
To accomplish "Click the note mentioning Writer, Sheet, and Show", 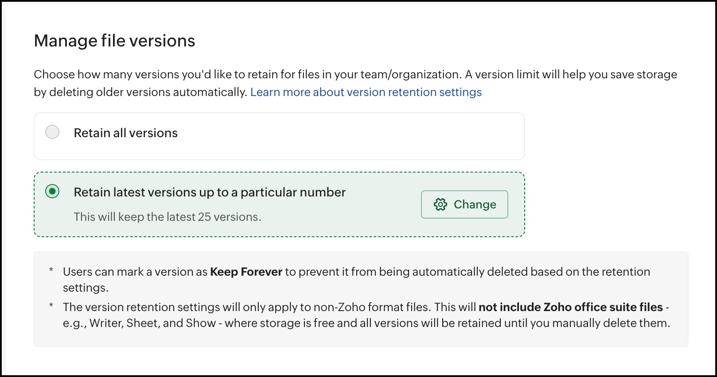I will coord(366,315).
